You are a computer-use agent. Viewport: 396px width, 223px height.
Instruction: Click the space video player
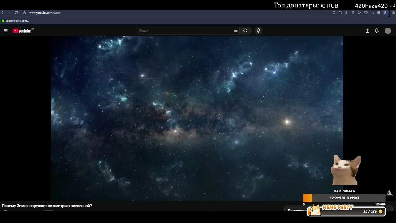tap(197, 118)
